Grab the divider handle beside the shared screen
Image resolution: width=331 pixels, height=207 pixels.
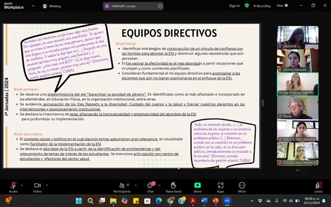pyautogui.click(x=262, y=103)
